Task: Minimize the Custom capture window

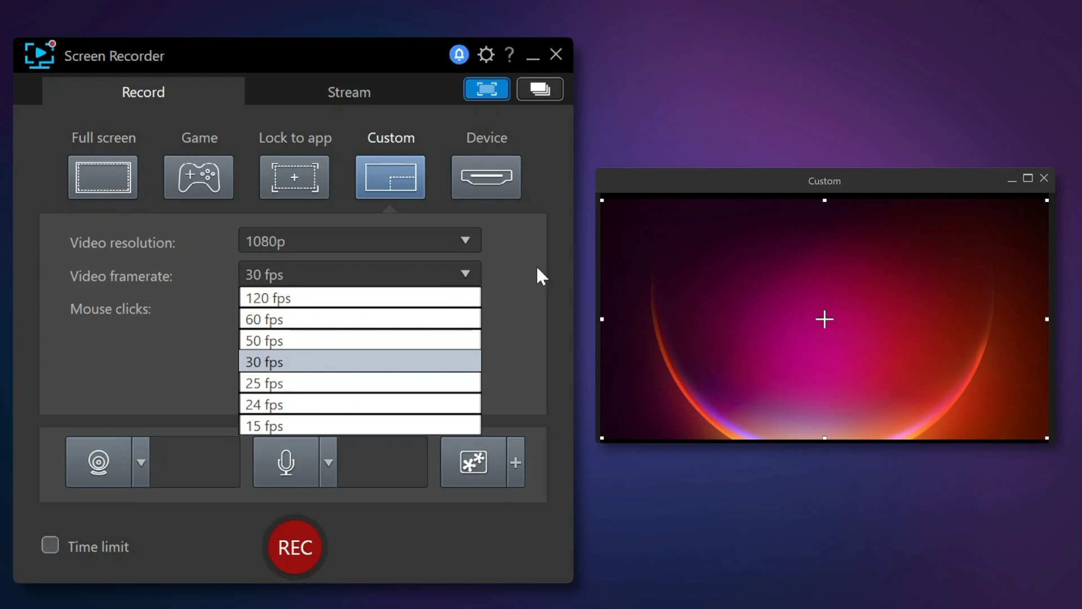Action: pyautogui.click(x=1012, y=179)
